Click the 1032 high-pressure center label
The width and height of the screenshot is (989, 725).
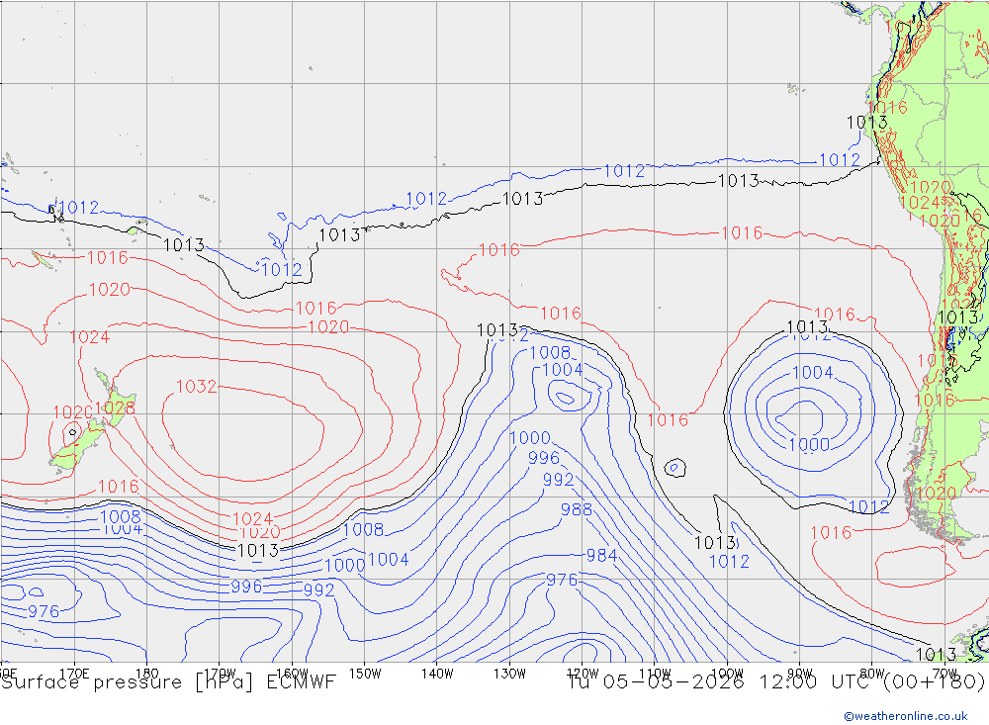196,386
